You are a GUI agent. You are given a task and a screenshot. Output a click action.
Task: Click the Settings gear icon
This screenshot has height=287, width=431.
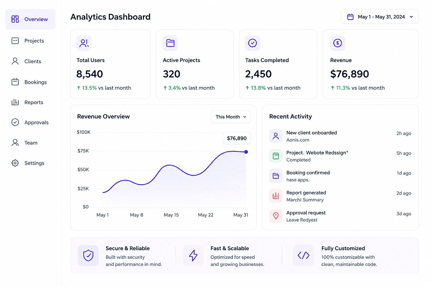(15, 163)
